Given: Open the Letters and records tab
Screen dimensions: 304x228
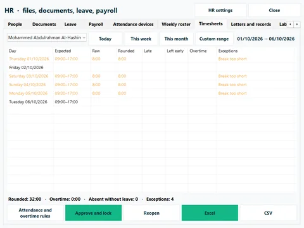Looking at the screenshot, I should tap(251, 24).
